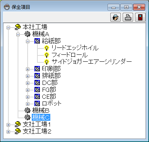Screen dimensions: 149x142
Task: Expand the CE部 node
Action: [x=27, y=97]
